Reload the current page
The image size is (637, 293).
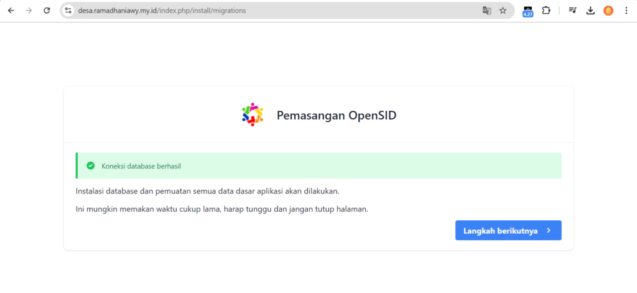click(47, 11)
